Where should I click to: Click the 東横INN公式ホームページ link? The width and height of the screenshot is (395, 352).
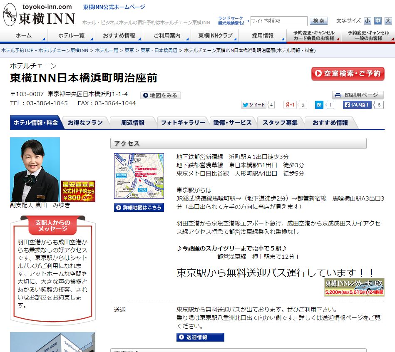[114, 7]
